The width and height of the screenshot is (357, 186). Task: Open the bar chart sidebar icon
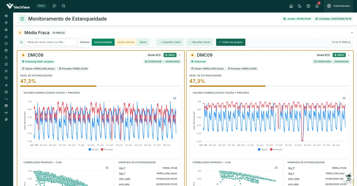[6, 85]
